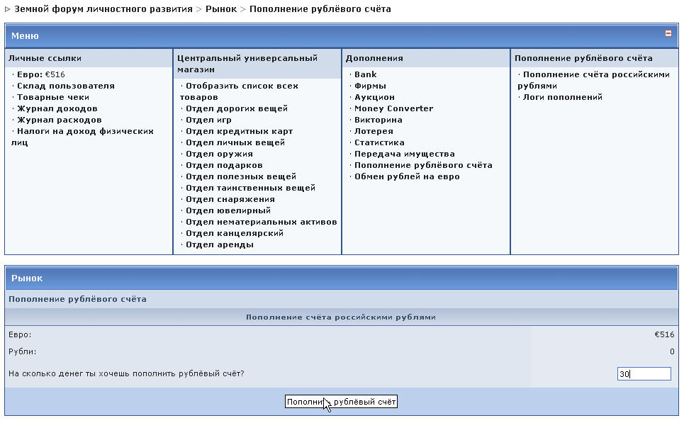The width and height of the screenshot is (684, 423).
Task: Go to Отдел дорогих вещей
Action: tap(237, 108)
